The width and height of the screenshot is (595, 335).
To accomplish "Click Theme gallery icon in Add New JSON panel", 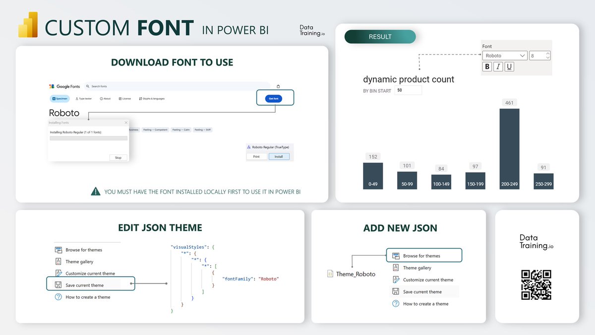I will pos(396,268).
